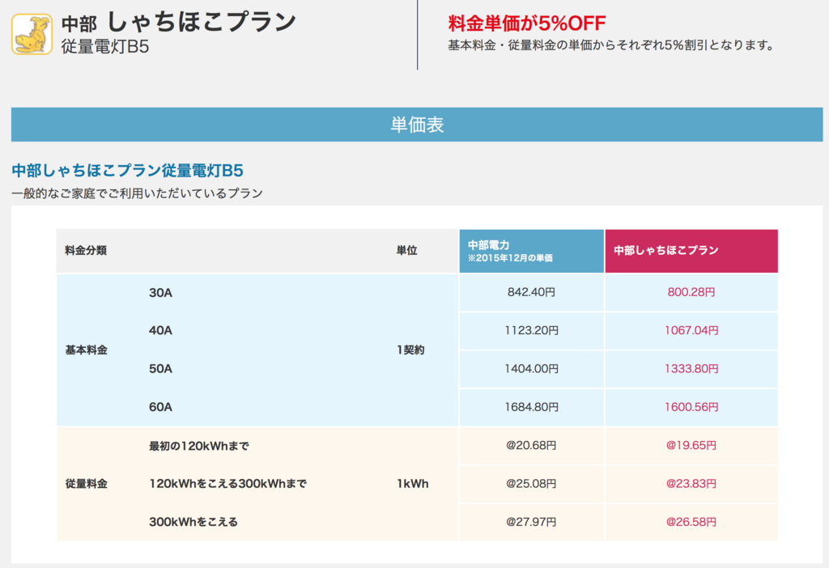Click the @19.65円 rate cell
The image size is (829, 568).
tap(691, 445)
